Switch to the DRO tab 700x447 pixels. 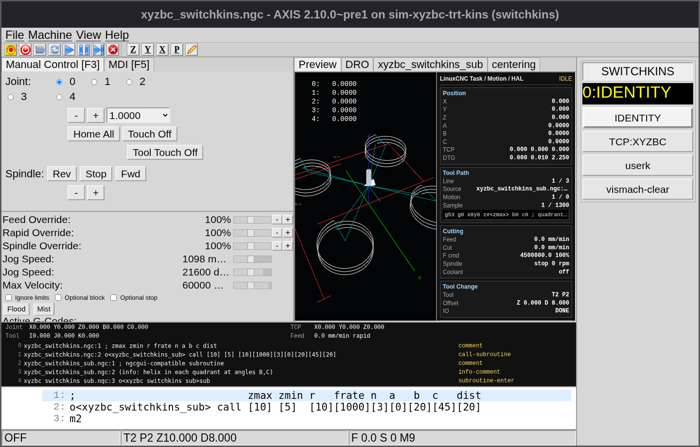357,65
